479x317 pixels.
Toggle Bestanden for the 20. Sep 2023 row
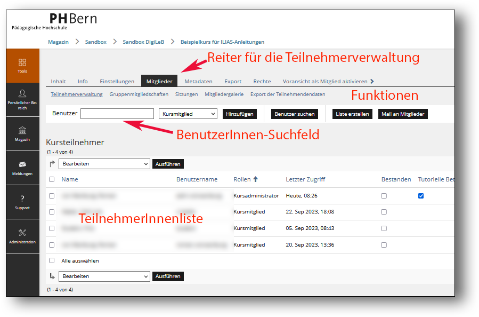click(384, 245)
